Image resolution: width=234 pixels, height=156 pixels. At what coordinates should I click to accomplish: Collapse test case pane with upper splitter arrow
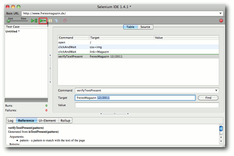point(50,55)
